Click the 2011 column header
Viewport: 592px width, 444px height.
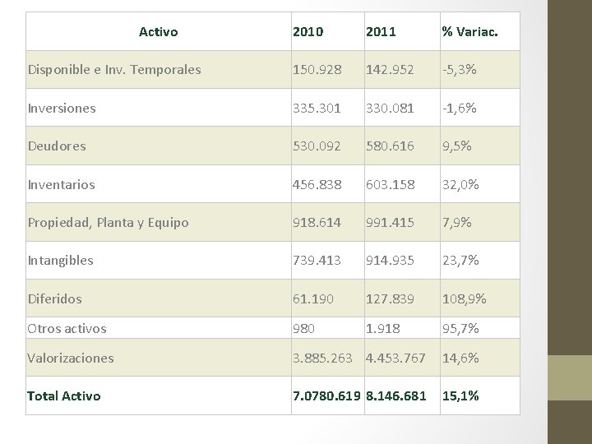tap(381, 32)
